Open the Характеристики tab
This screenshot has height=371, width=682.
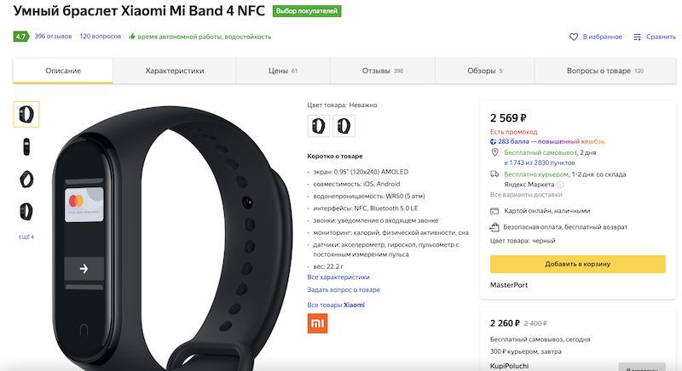pos(175,71)
